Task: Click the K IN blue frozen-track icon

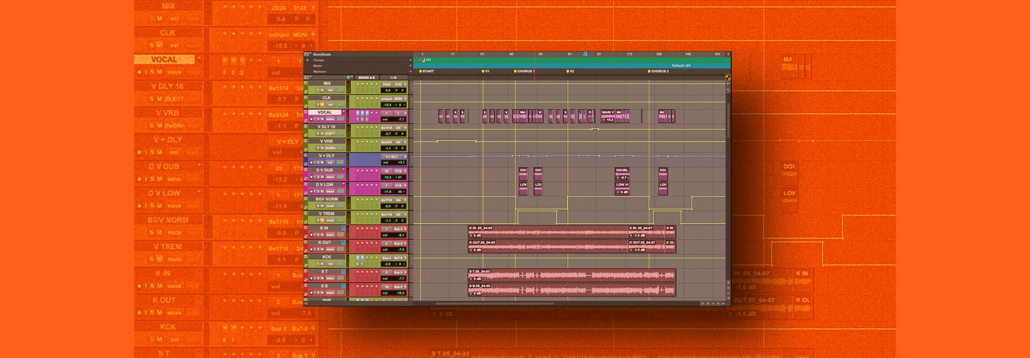Action: [x=344, y=228]
